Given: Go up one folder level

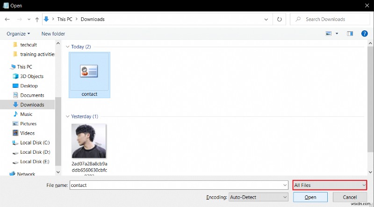Looking at the screenshot, I should coord(37,20).
